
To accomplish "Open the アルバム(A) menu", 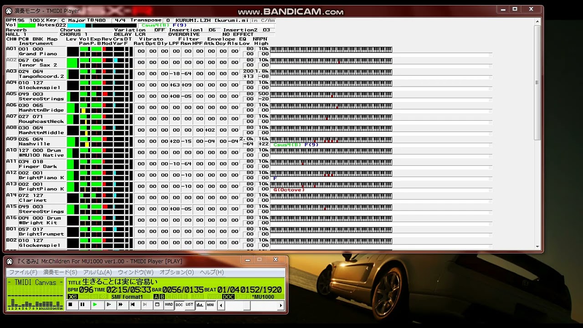I will pyautogui.click(x=97, y=272).
